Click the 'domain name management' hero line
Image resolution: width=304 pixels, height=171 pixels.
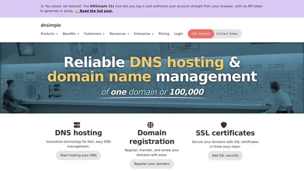tap(152, 76)
